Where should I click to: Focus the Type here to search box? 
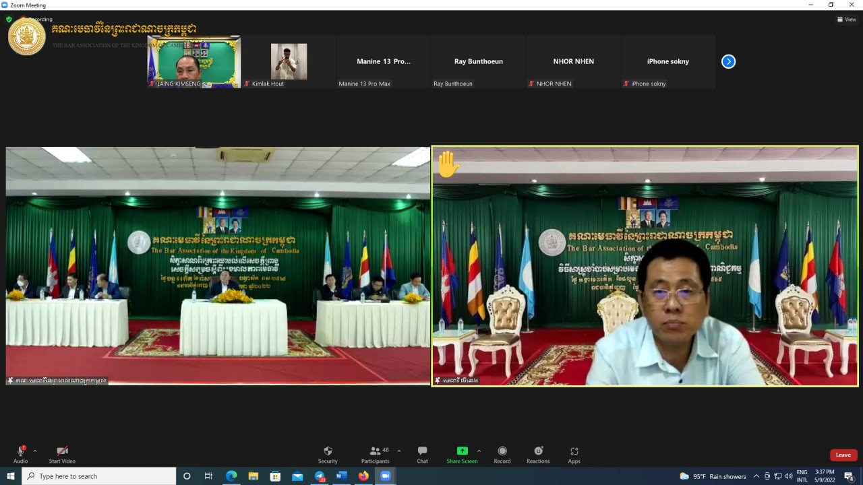99,476
